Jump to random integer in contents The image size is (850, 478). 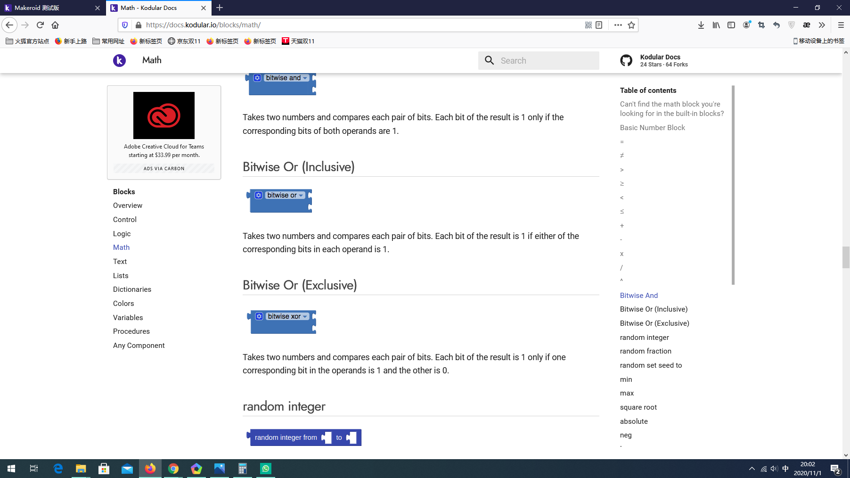click(644, 338)
